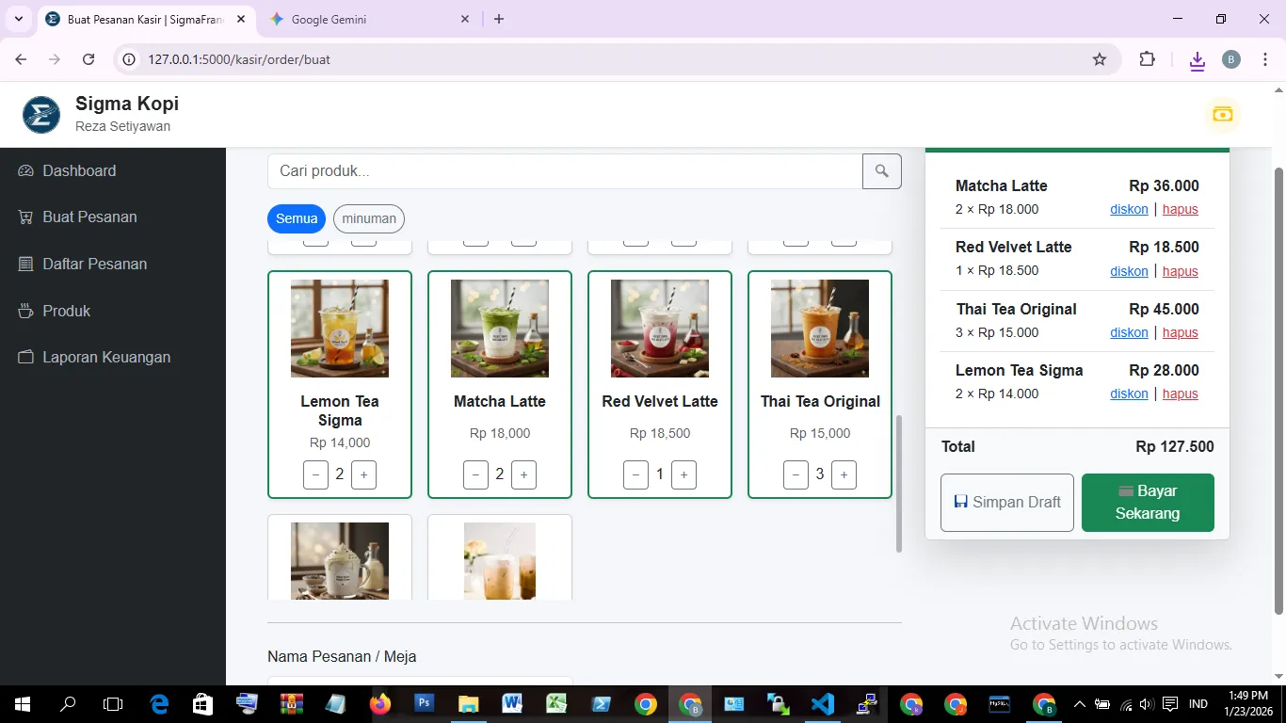Open Visual Studio Code from the taskbar
The height and width of the screenshot is (723, 1286).
pyautogui.click(x=822, y=704)
